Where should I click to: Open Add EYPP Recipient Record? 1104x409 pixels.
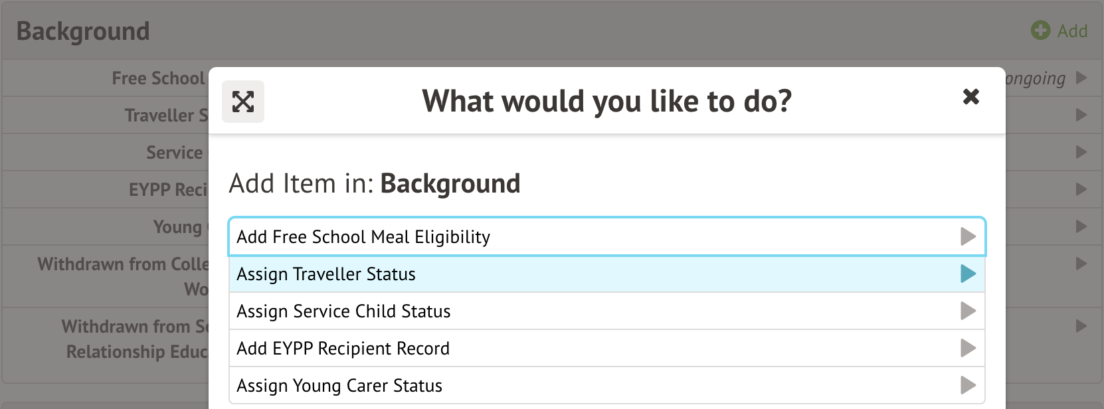pos(343,349)
